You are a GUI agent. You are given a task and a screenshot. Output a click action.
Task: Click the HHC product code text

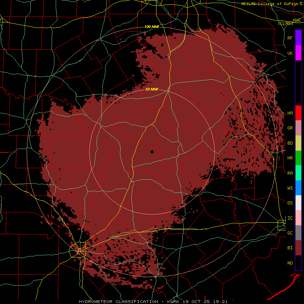point(297,20)
